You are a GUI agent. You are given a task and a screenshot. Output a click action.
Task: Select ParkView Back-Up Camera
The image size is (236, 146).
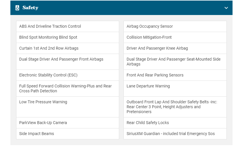tap(43, 123)
